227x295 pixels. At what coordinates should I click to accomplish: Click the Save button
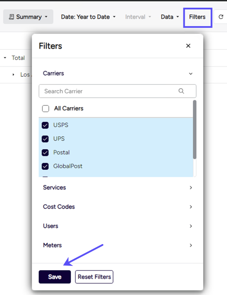pos(55,277)
